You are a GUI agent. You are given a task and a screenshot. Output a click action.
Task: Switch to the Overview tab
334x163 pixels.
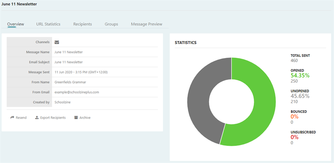click(16, 24)
